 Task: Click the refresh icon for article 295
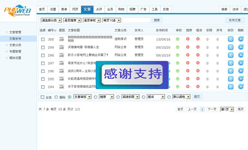point(241,79)
